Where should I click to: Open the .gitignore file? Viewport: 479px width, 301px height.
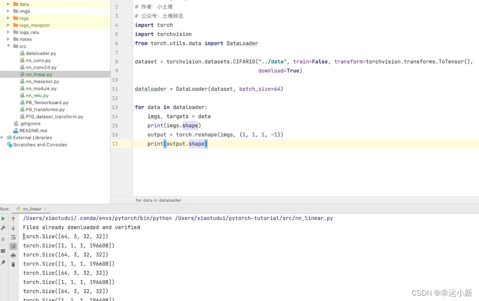pos(30,123)
